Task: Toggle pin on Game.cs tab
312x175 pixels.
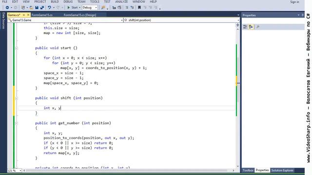Action: [24, 15]
